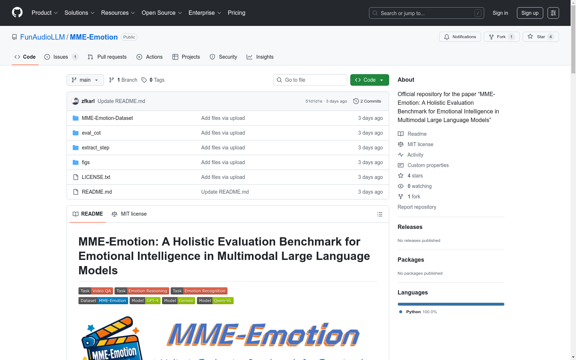Click the fork icon beside 1 fork
576x360 pixels.
point(401,197)
